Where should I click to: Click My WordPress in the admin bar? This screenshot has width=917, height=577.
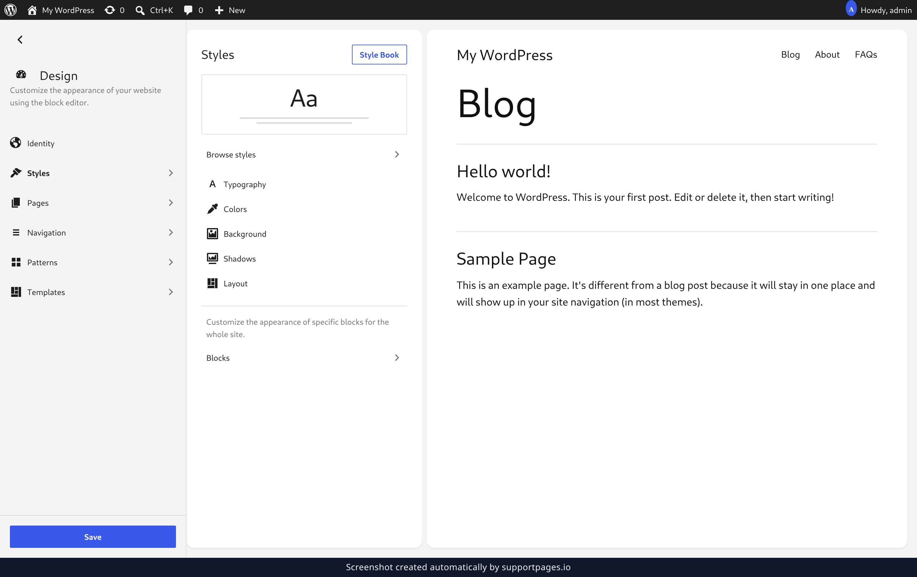click(68, 10)
